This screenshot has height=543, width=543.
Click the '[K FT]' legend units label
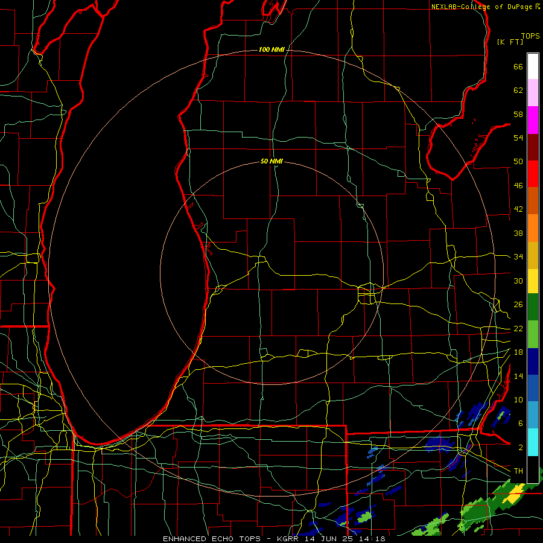tap(510, 42)
